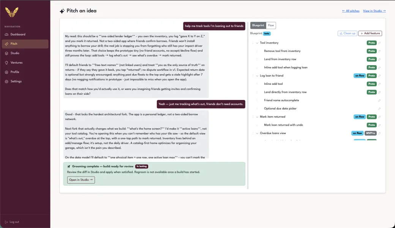The height and width of the screenshot is (228, 395).
Task: Select Lend directly from inventory row text
Action: click(x=285, y=92)
